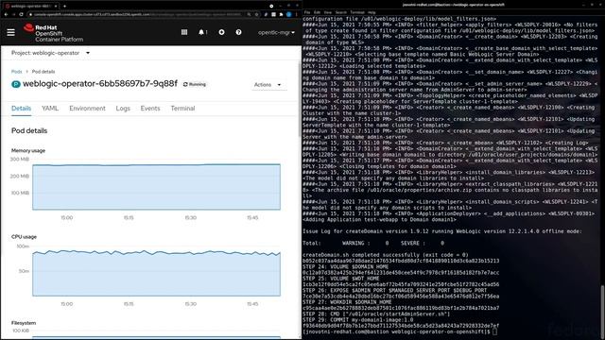Click the 'STEP 29: COMMIT my-domain1-image:1.0' line

[357, 319]
